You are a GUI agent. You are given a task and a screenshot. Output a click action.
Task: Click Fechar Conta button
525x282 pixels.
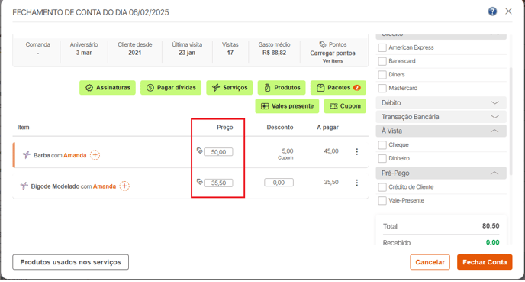pyautogui.click(x=485, y=262)
